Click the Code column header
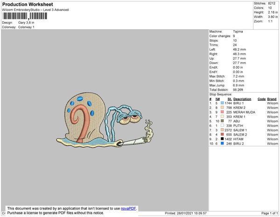Screen dimensions: 280x217 262,99
